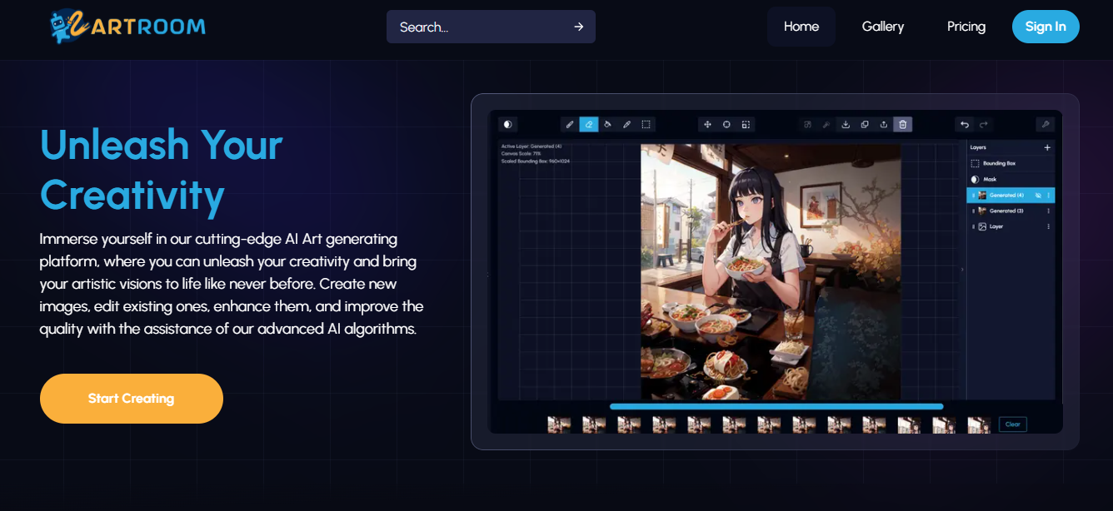Viewport: 1113px width, 511px height.
Task: Select the Move tool with four arrows
Action: tap(707, 124)
